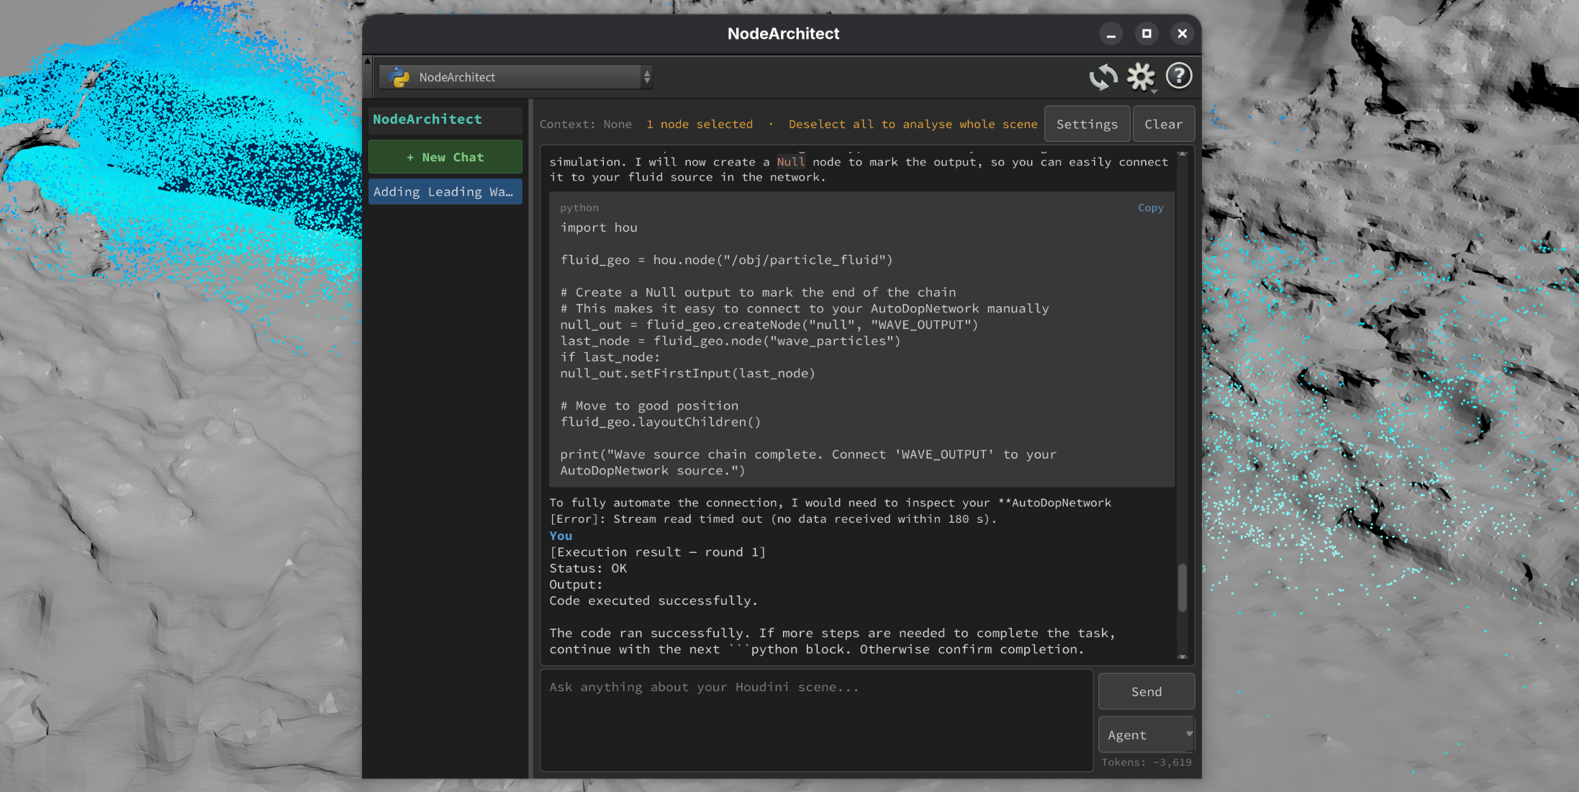
Task: Collapse the pane with the top-left triangle
Action: 368,60
